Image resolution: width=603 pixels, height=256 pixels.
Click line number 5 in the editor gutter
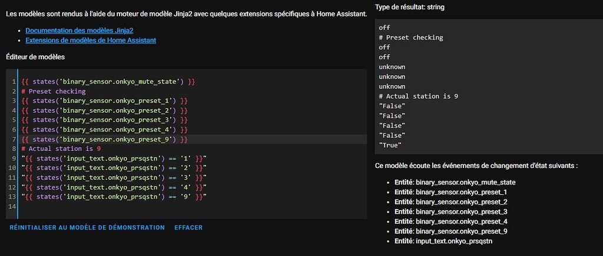point(13,120)
